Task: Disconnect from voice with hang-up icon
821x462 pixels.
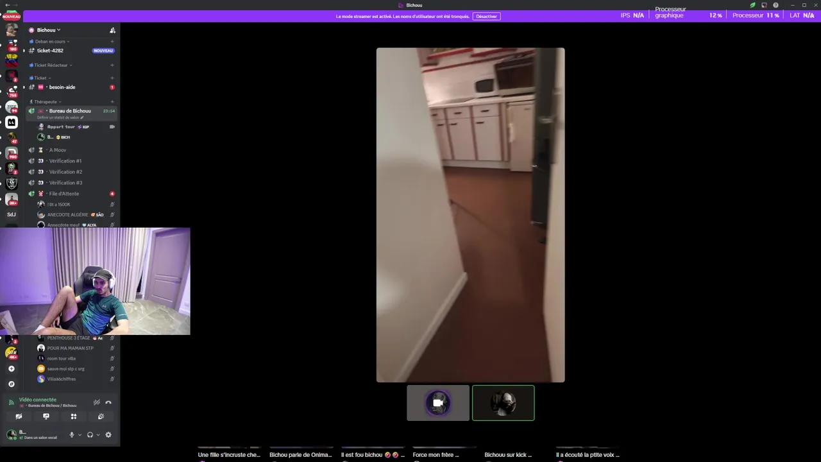Action: (108, 402)
